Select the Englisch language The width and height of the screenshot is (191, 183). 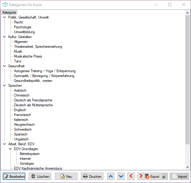[x=20, y=110]
